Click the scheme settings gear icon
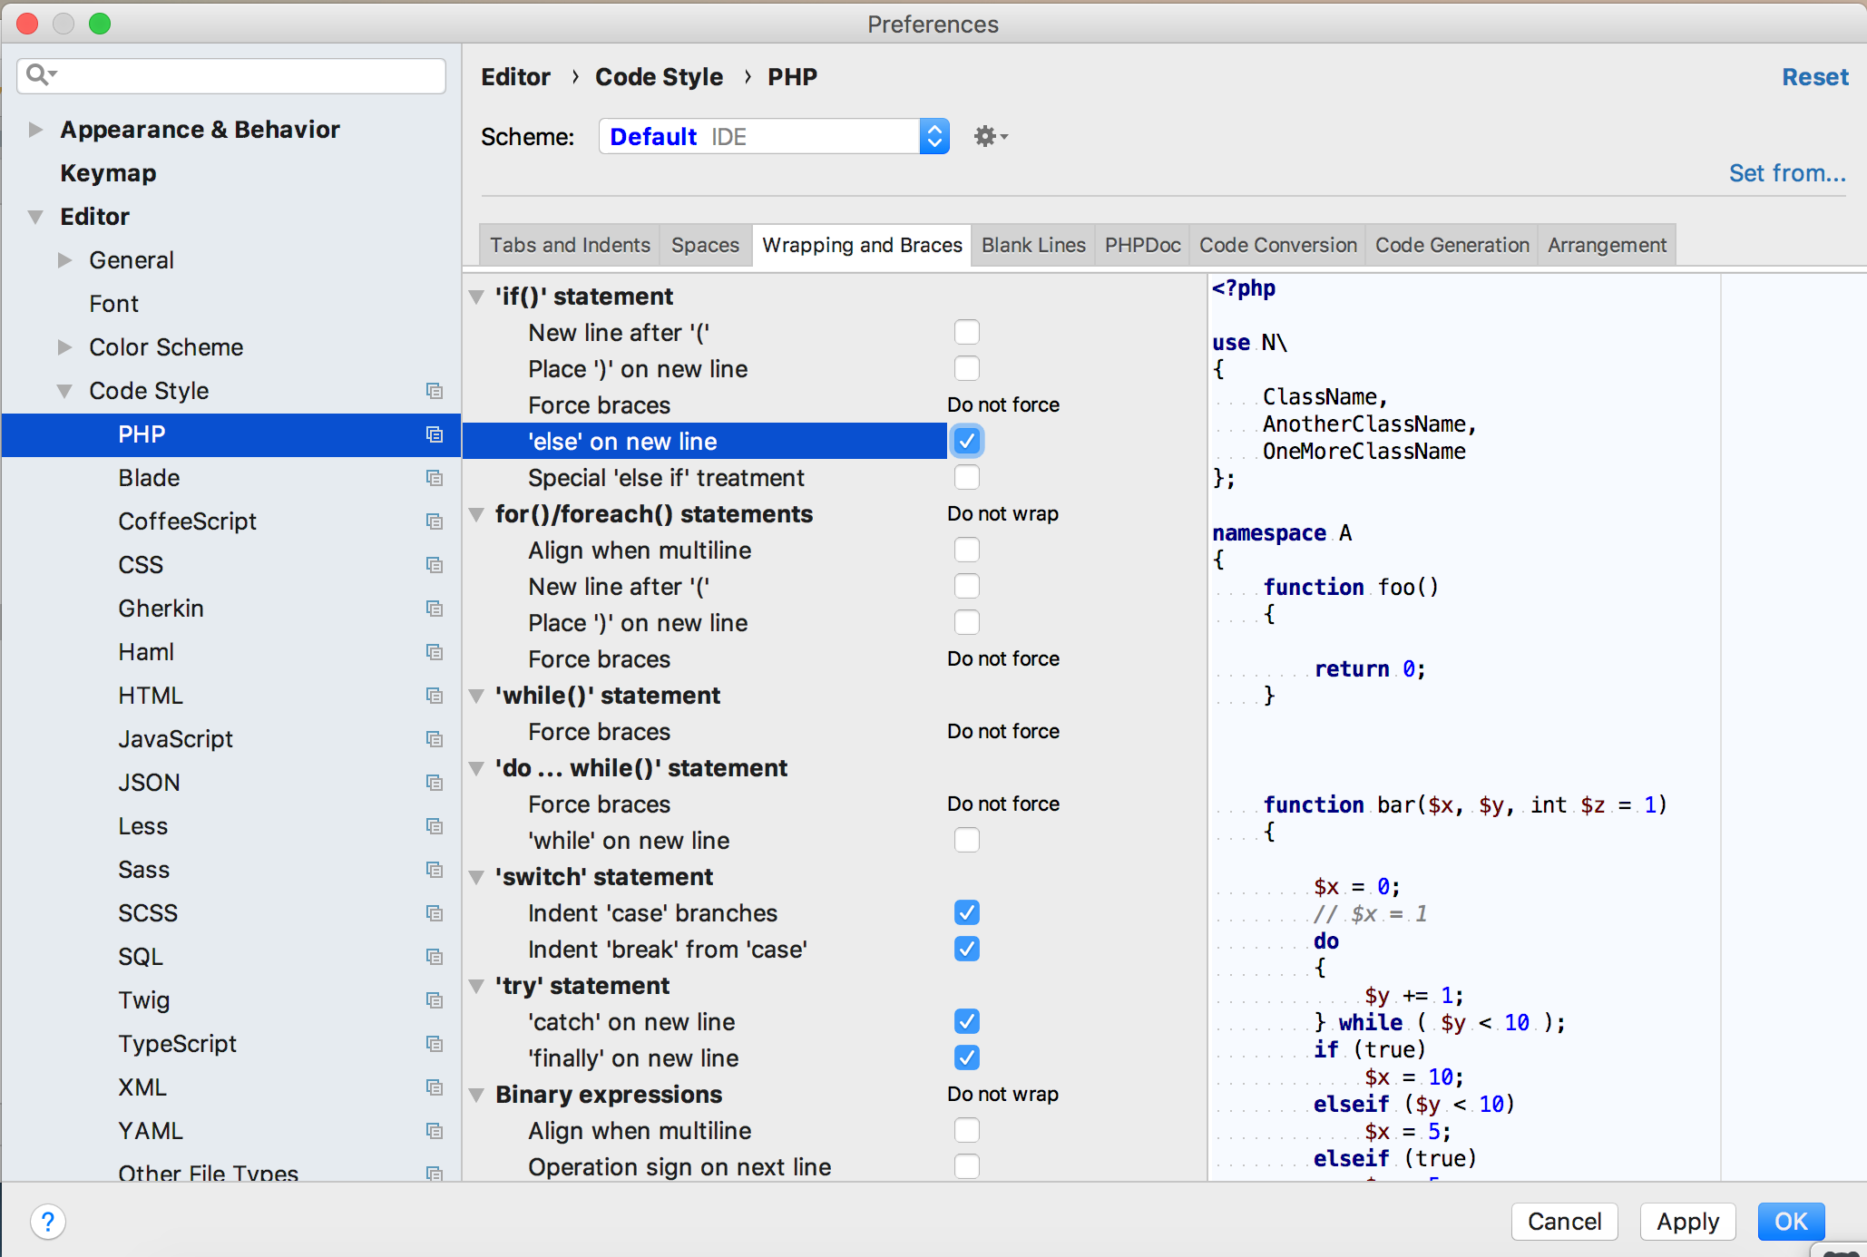Image resolution: width=1867 pixels, height=1257 pixels. (x=988, y=136)
